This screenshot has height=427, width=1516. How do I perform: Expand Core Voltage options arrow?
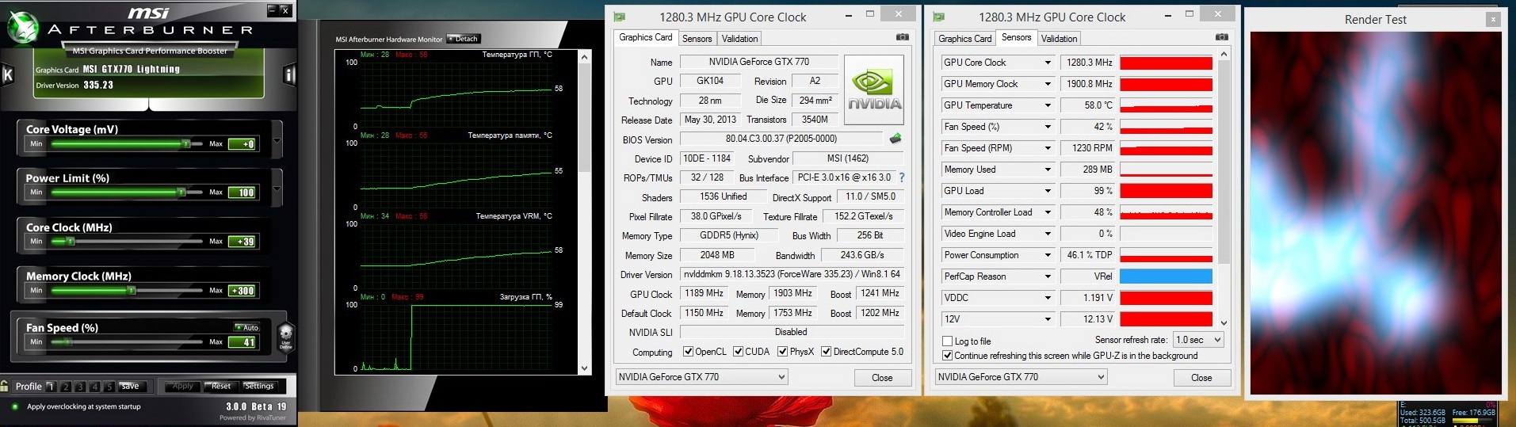(277, 141)
